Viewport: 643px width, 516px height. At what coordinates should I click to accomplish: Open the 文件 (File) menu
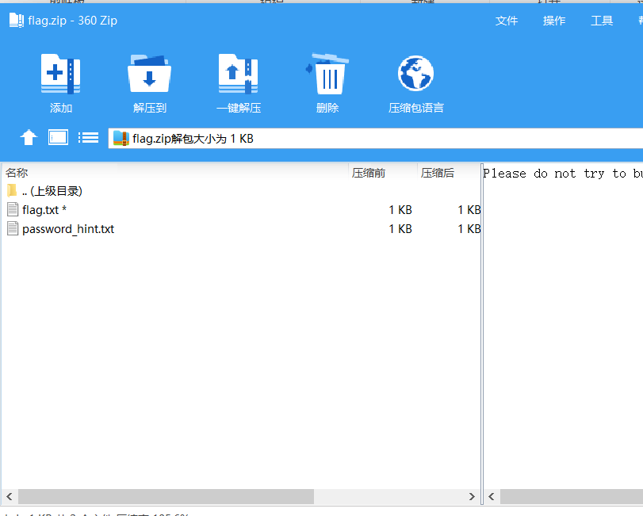pyautogui.click(x=507, y=21)
